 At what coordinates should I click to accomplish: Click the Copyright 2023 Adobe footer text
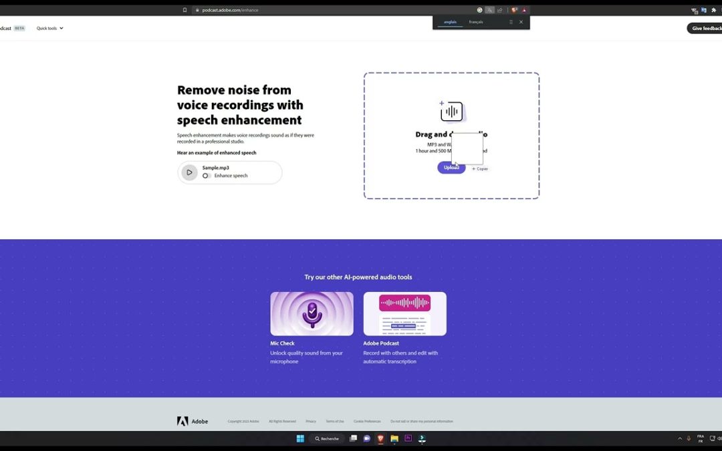coord(243,421)
